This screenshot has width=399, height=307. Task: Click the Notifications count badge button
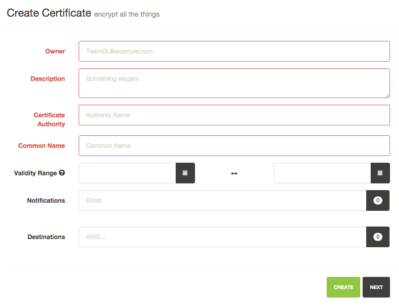point(378,200)
